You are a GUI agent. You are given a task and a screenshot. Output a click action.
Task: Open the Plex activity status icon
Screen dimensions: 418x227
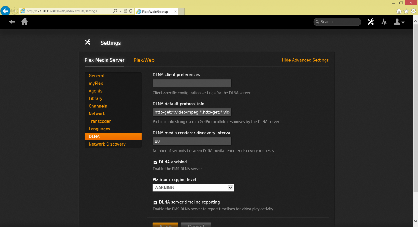pyautogui.click(x=384, y=22)
